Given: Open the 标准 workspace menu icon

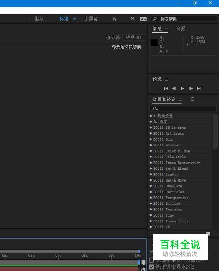Looking at the screenshot, I should pyautogui.click(x=74, y=19).
